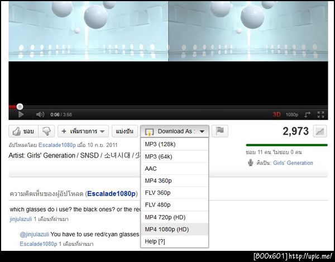Viewport: 335px width, 262px height.
Task: Open the 1080p quality selector
Action: pyautogui.click(x=292, y=115)
